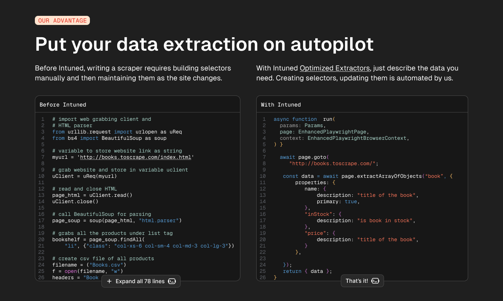Click the That's it! button
The height and width of the screenshot is (301, 503).
(362, 281)
